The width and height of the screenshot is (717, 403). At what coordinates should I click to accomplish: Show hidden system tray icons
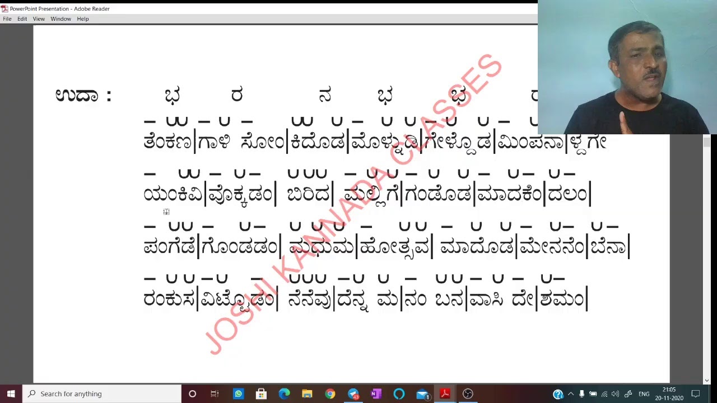(570, 394)
